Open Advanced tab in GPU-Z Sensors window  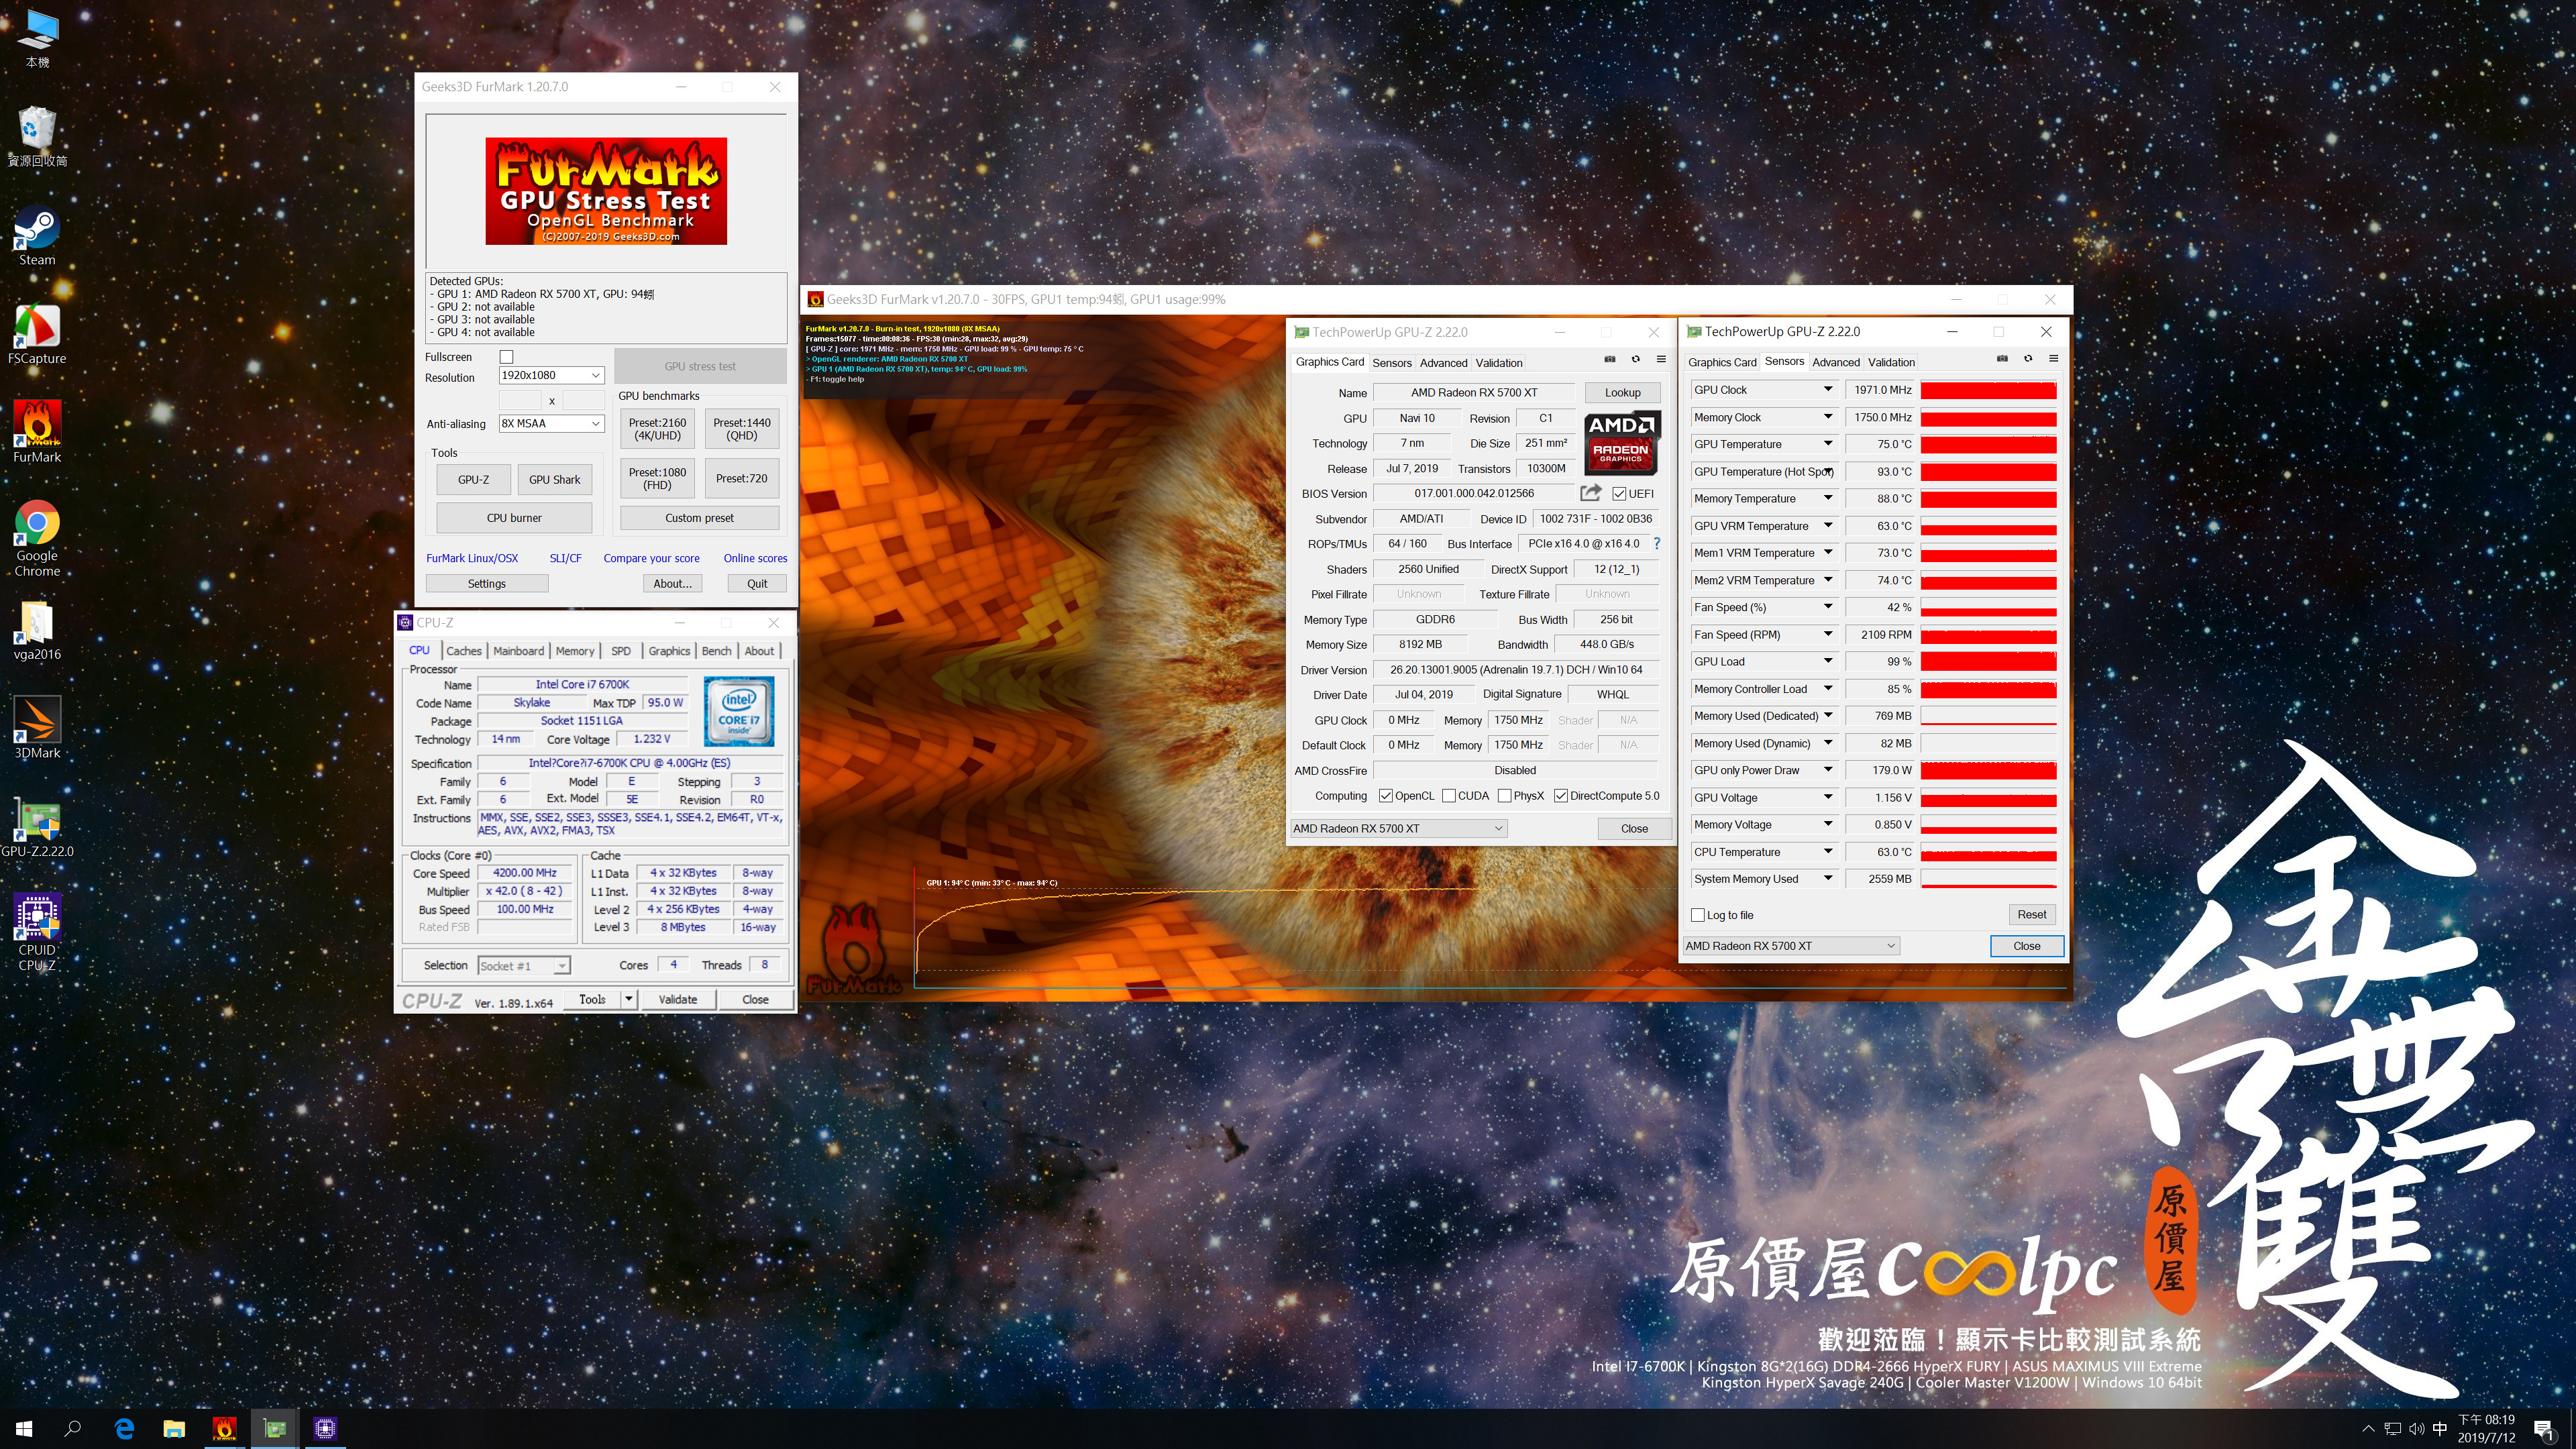click(1836, 362)
